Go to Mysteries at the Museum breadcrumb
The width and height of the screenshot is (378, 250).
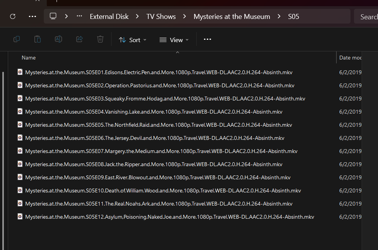tap(232, 16)
